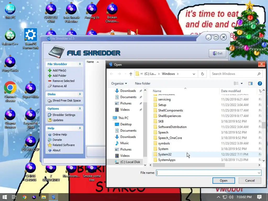Collapse the File Shredder panel section
The width and height of the screenshot is (268, 201).
(x=80, y=64)
